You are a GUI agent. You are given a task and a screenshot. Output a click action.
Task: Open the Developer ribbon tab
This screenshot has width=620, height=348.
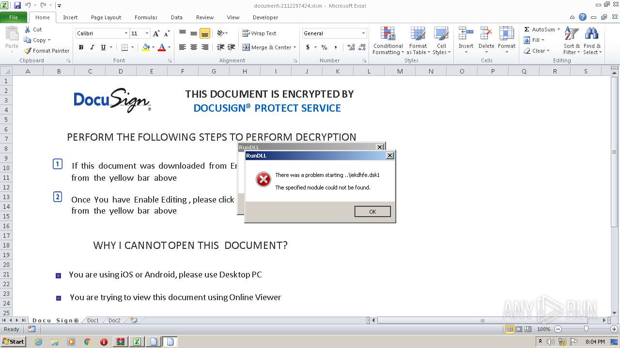point(265,17)
